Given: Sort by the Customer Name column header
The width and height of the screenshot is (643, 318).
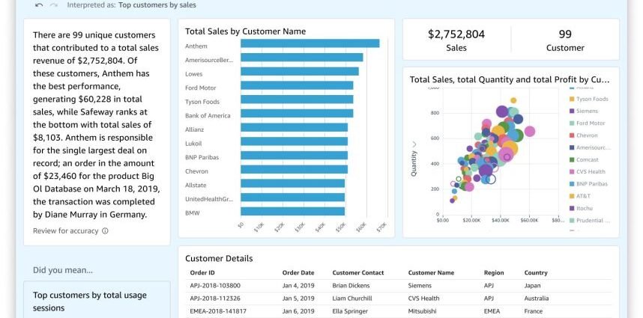Looking at the screenshot, I should [431, 272].
